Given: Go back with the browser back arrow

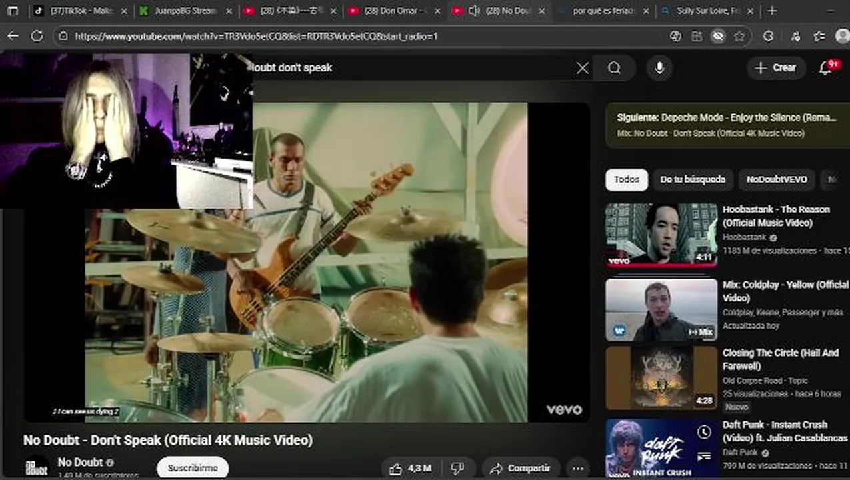Looking at the screenshot, I should click(x=13, y=36).
